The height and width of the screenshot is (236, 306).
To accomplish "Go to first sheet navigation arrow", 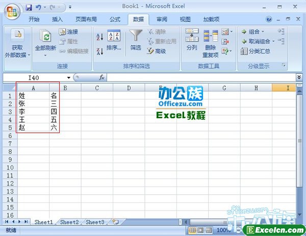I will click(x=7, y=222).
